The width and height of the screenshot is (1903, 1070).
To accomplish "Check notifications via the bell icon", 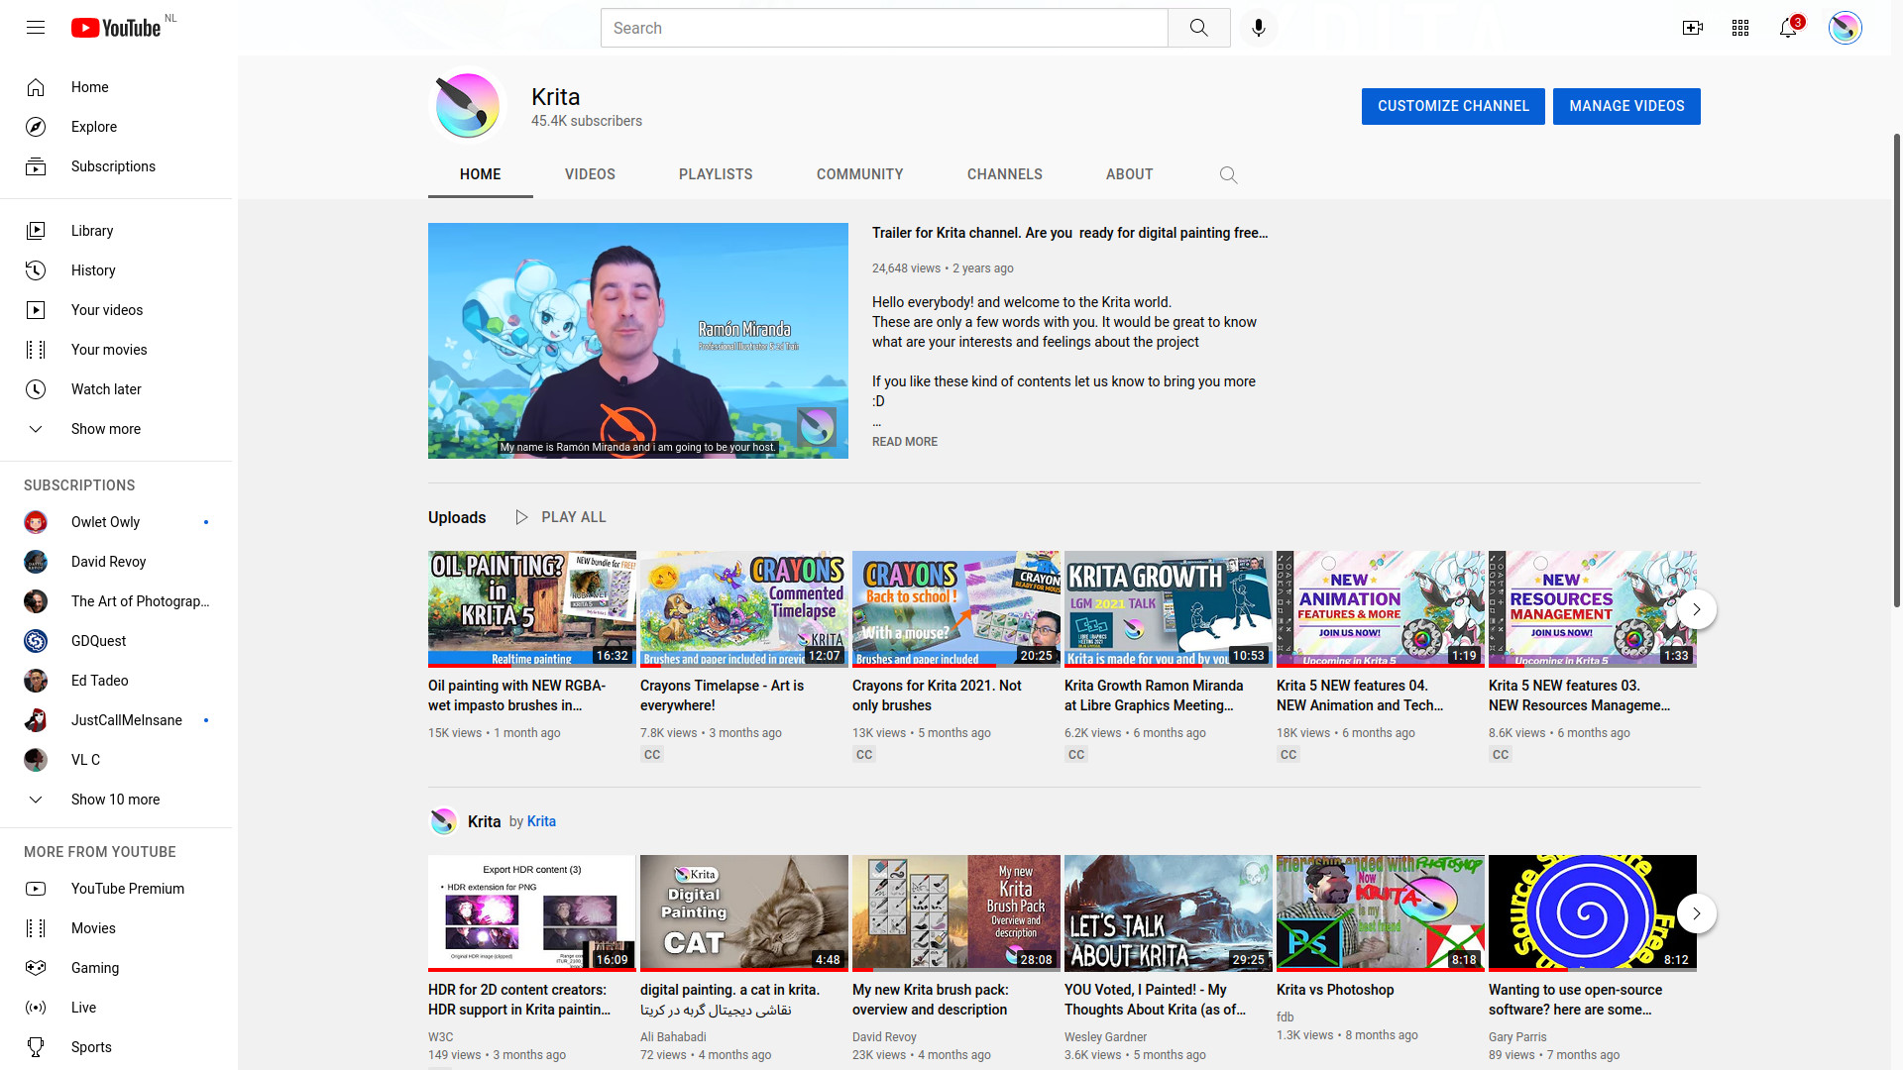I will coord(1787,27).
